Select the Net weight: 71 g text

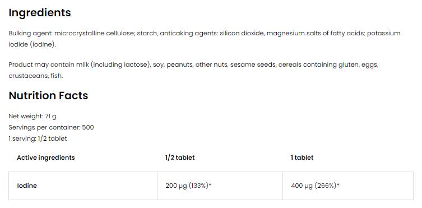click(33, 116)
